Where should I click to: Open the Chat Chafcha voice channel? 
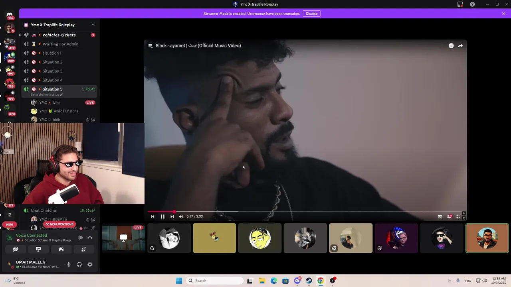[59, 210]
